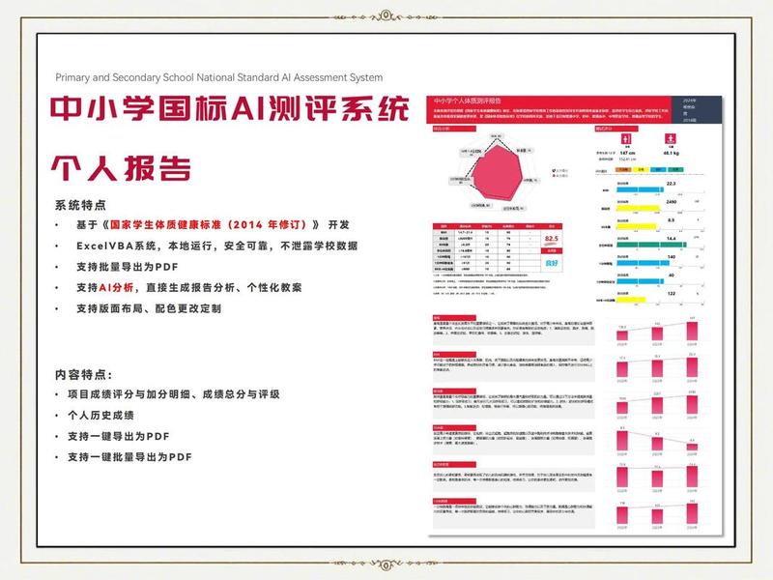The width and height of the screenshot is (773, 580).
Task: Click the 项目成绩评分与加分明细 bullet
Action: click(x=174, y=394)
